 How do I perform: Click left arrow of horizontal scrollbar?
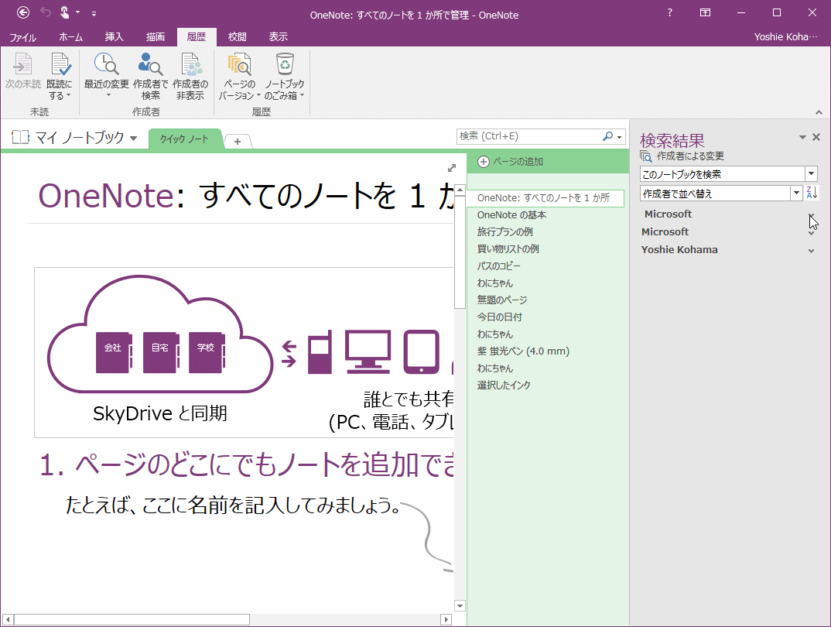pos(8,619)
